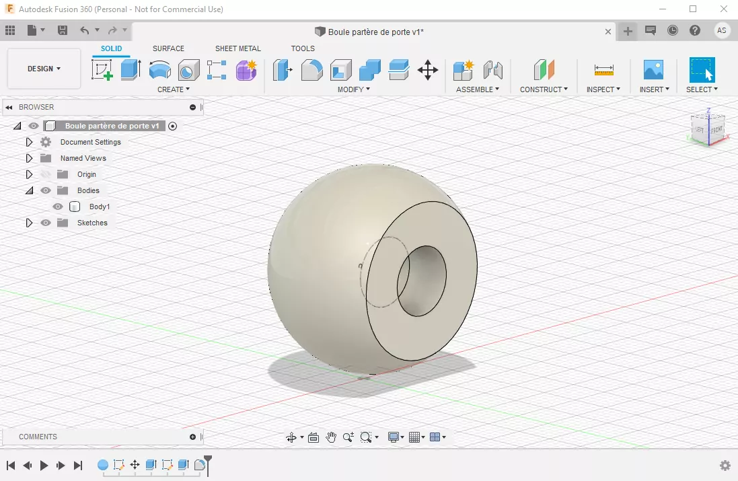Image resolution: width=738 pixels, height=481 pixels.
Task: Select the first sphere feature in timeline
Action: pos(103,466)
